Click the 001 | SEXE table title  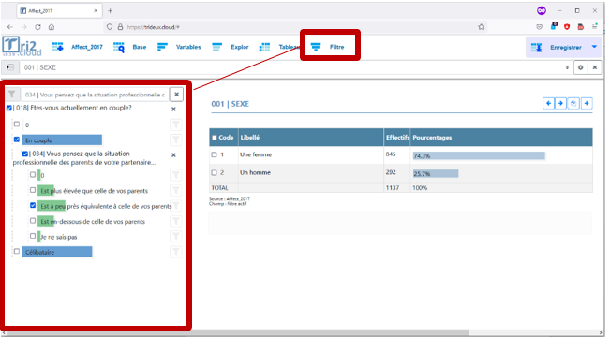tap(230, 104)
